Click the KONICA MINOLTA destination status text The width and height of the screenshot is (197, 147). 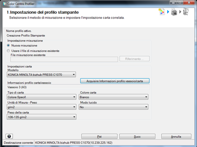tap(74, 143)
